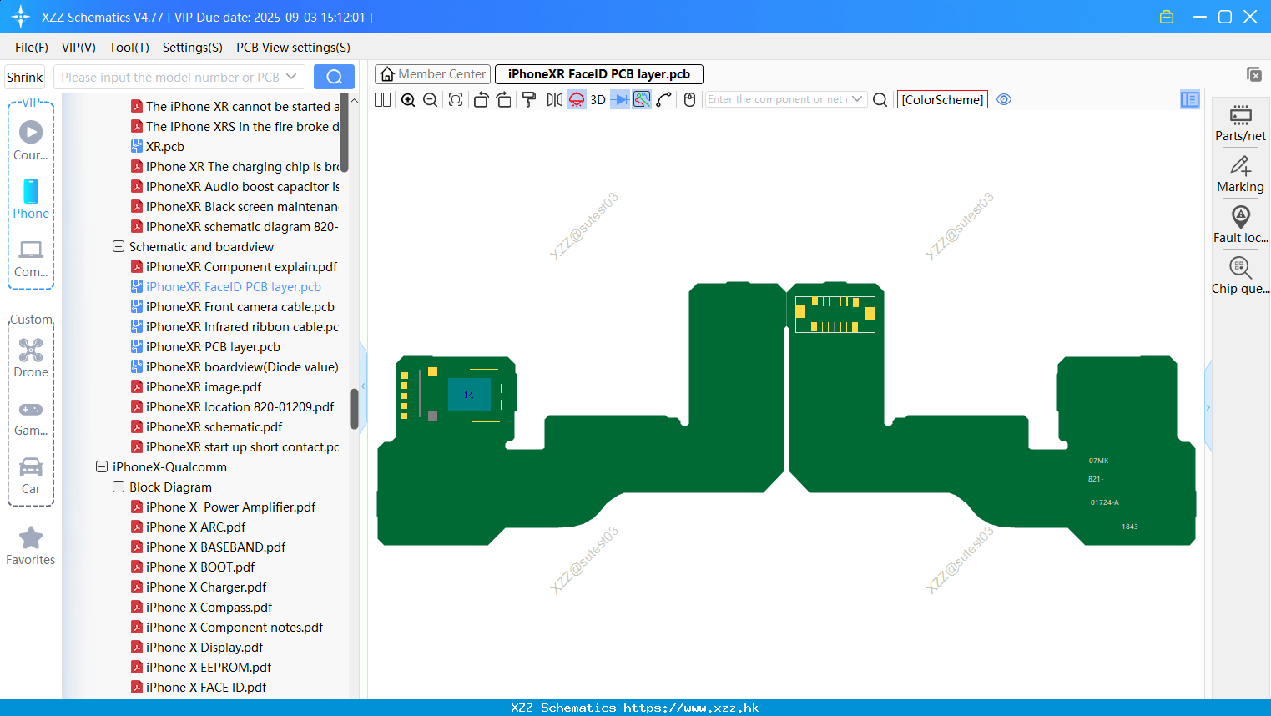The height and width of the screenshot is (716, 1271).
Task: Open the model number dropdown arrow
Action: point(291,77)
